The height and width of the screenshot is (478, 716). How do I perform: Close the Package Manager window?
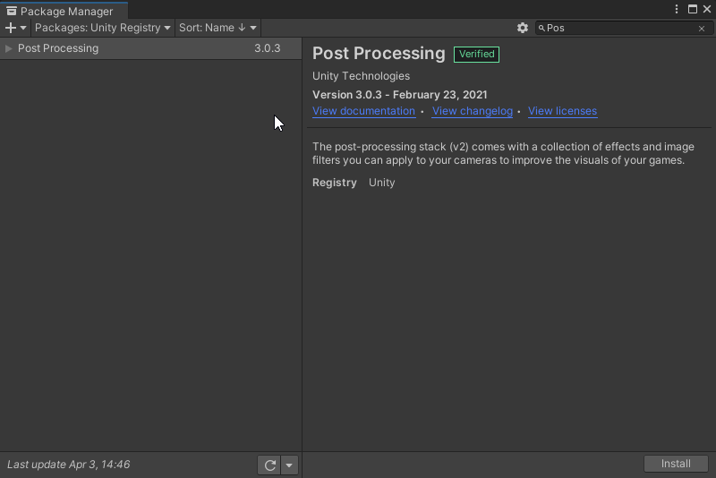(707, 9)
